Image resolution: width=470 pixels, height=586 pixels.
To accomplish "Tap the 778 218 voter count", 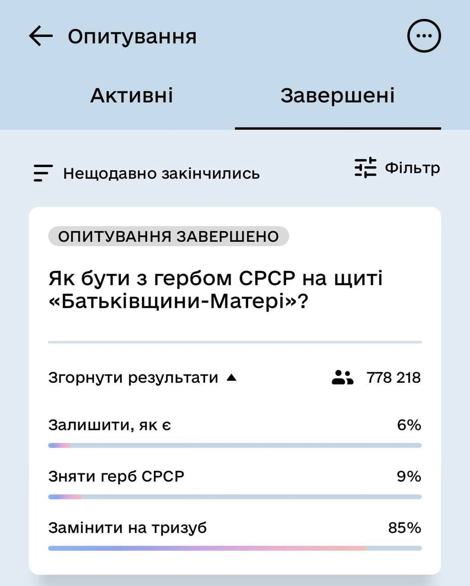I will click(x=393, y=378).
